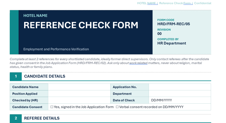Click the 'FORM CODE' label
Image resolution: width=226 pixels, height=123 pixels.
(x=166, y=20)
